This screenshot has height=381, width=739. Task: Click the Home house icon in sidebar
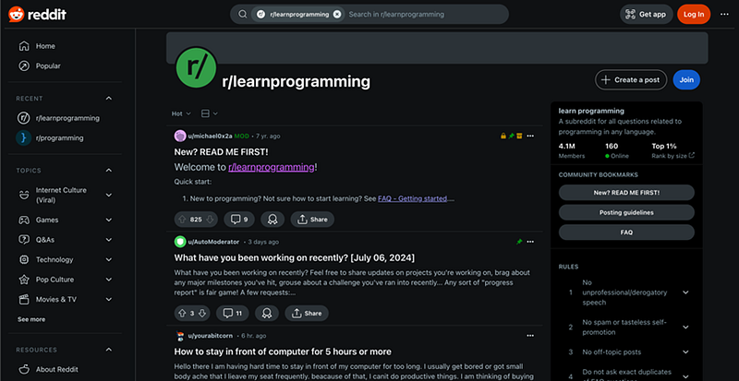24,46
